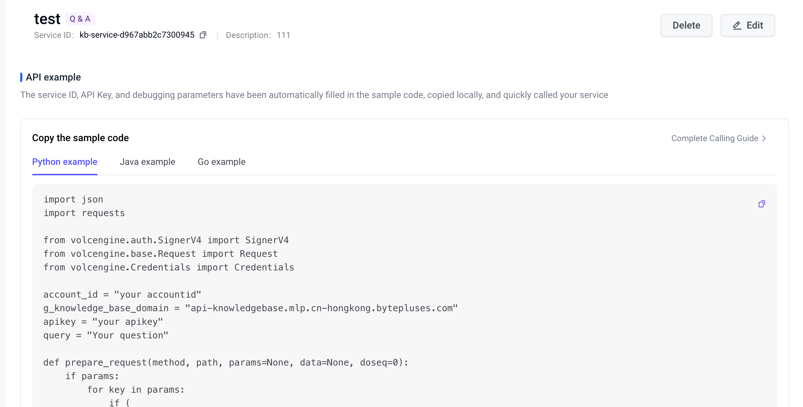Click chevron beside Complete Calling Guide
Image resolution: width=803 pixels, height=407 pixels.
point(764,138)
